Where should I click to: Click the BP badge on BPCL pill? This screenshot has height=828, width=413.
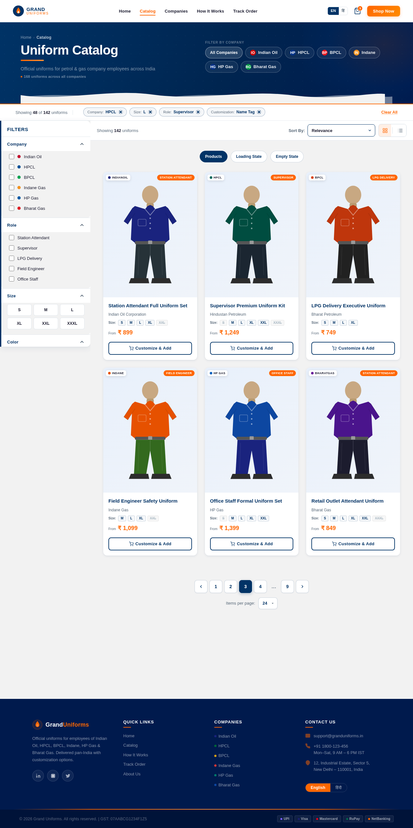tap(325, 53)
